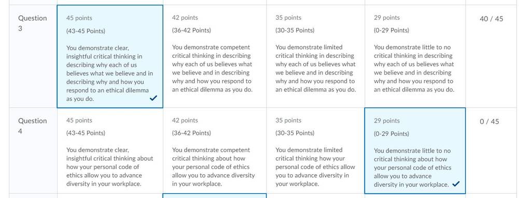Screen dimensions: 531x198
Task: Click the checkmark in Question 4 selected cell
Action: 456,184
